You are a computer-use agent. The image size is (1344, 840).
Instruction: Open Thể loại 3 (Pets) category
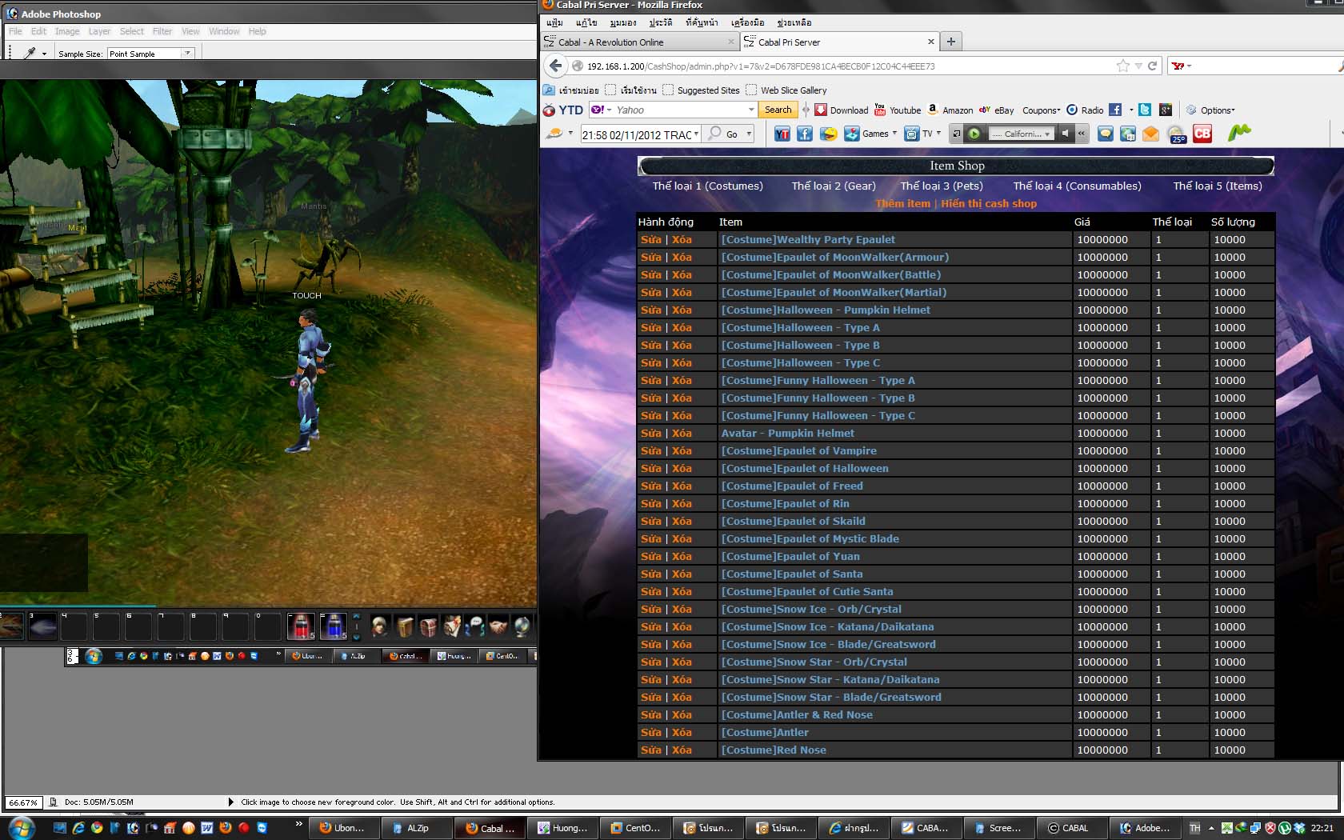click(942, 186)
